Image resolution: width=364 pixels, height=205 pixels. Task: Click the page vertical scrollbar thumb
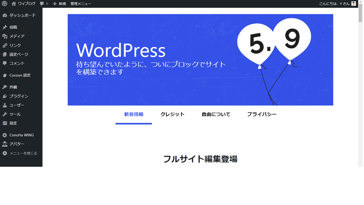[x=360, y=13]
